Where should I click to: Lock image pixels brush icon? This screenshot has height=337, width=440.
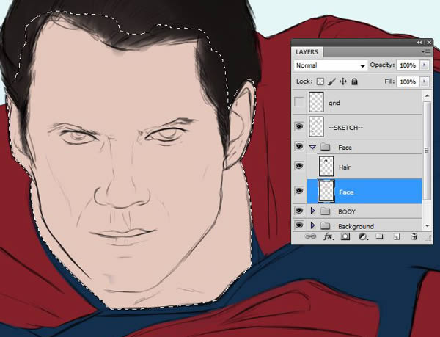[331, 81]
